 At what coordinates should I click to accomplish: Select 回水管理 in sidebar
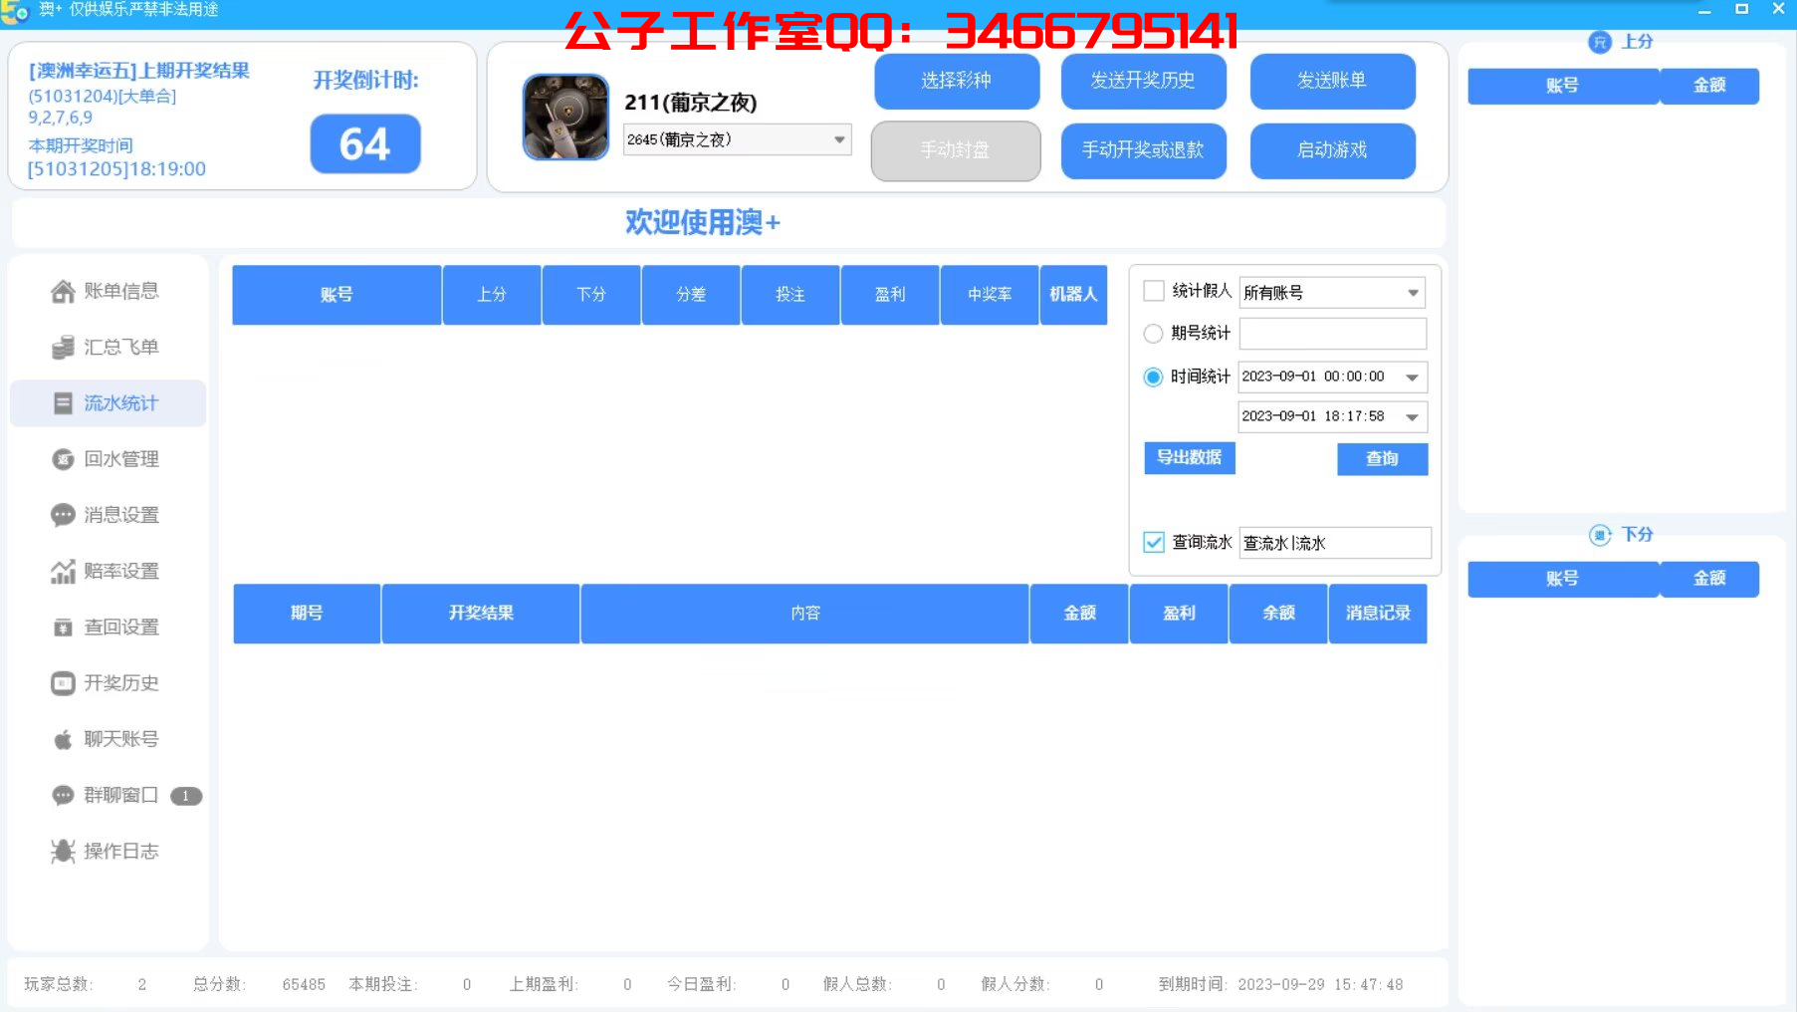108,459
